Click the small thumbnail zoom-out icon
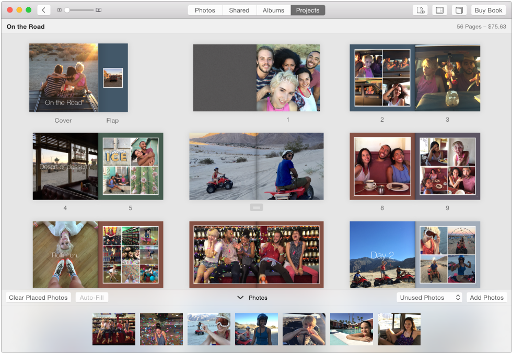Screen dimensions: 512x353 [59, 10]
